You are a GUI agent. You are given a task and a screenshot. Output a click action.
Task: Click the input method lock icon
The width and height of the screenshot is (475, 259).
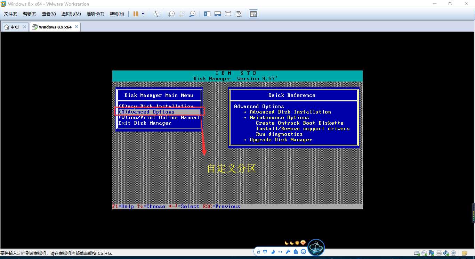(x=259, y=251)
